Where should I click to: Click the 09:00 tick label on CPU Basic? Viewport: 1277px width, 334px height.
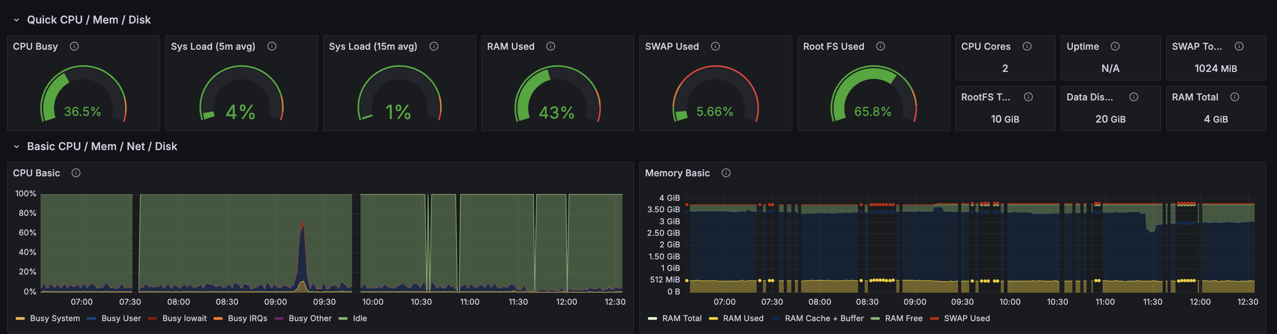pos(275,302)
